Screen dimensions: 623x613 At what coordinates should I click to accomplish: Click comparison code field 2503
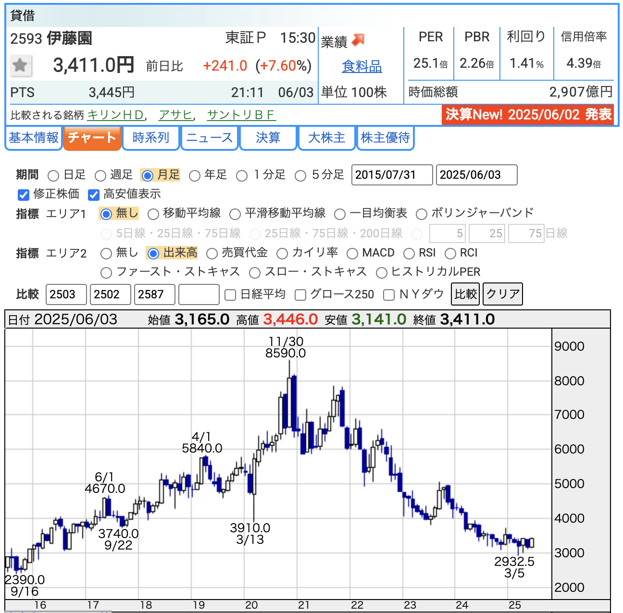coord(66,294)
